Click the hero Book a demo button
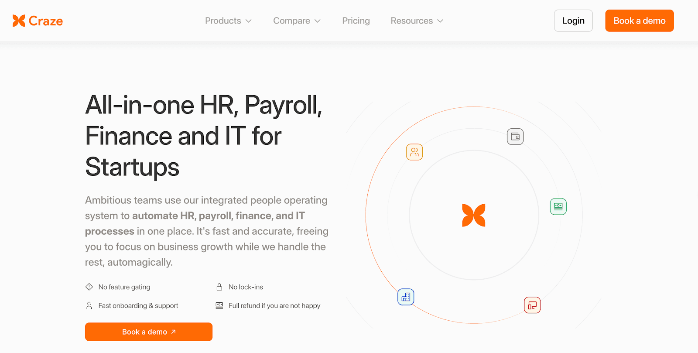The width and height of the screenshot is (698, 353). 149,332
